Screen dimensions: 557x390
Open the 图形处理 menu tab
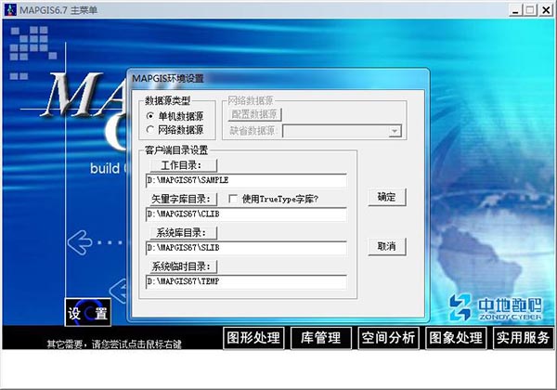(x=253, y=338)
